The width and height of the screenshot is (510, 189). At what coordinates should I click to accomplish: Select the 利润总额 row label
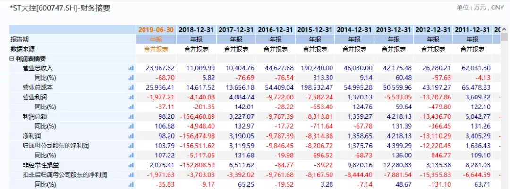tap(34, 117)
